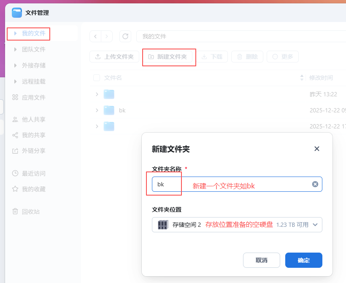This screenshot has width=346, height=283.
Task: Select 他人共享 in the sidebar
Action: (33, 120)
